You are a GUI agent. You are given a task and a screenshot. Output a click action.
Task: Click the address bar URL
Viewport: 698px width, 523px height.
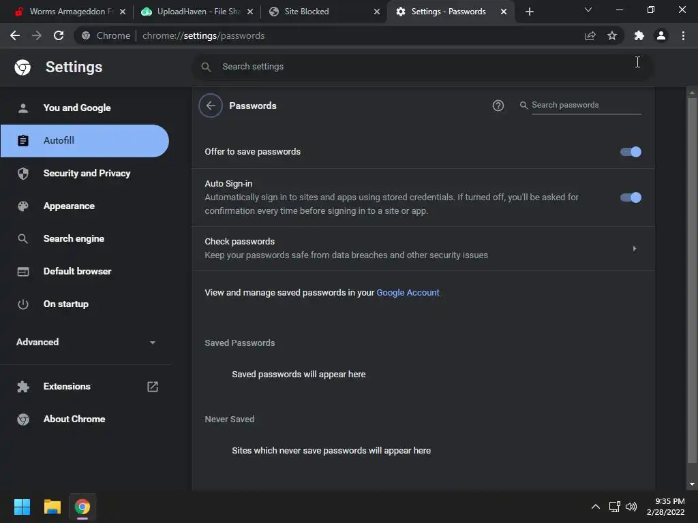click(x=203, y=35)
